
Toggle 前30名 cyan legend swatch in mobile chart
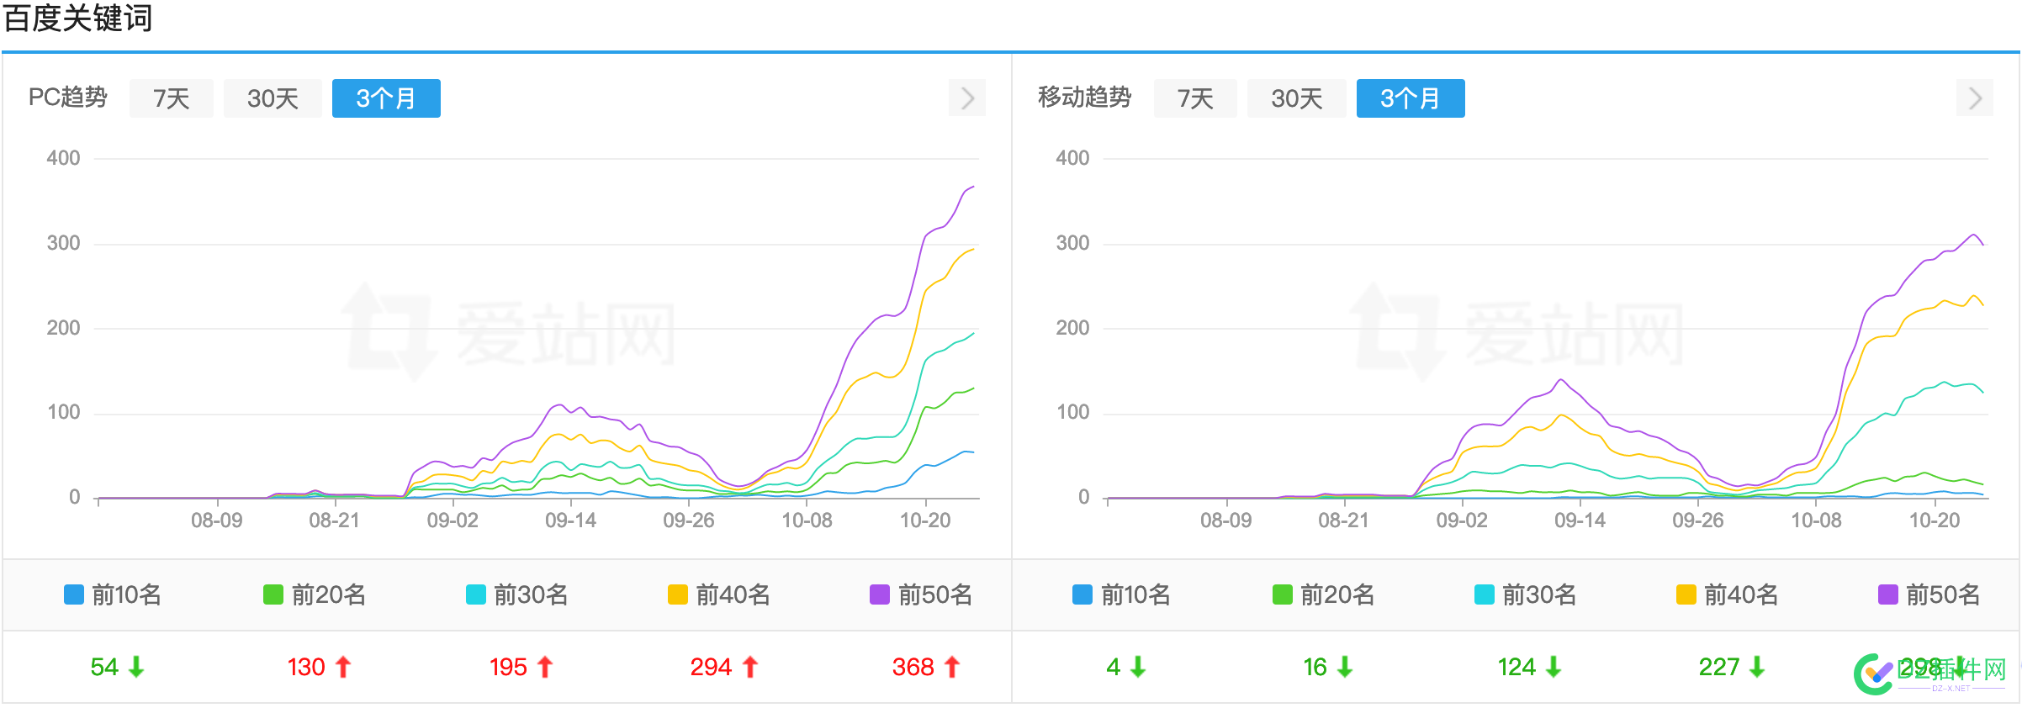pos(1485,594)
